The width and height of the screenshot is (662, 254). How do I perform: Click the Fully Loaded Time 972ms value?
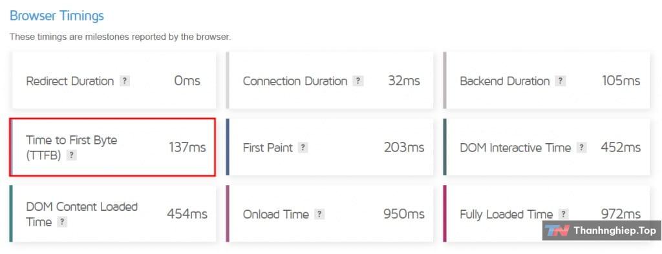pos(621,214)
